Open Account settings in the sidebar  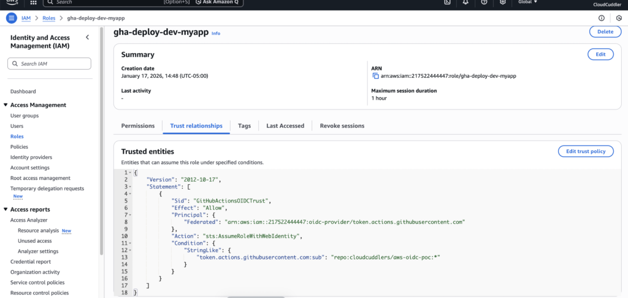pyautogui.click(x=30, y=168)
